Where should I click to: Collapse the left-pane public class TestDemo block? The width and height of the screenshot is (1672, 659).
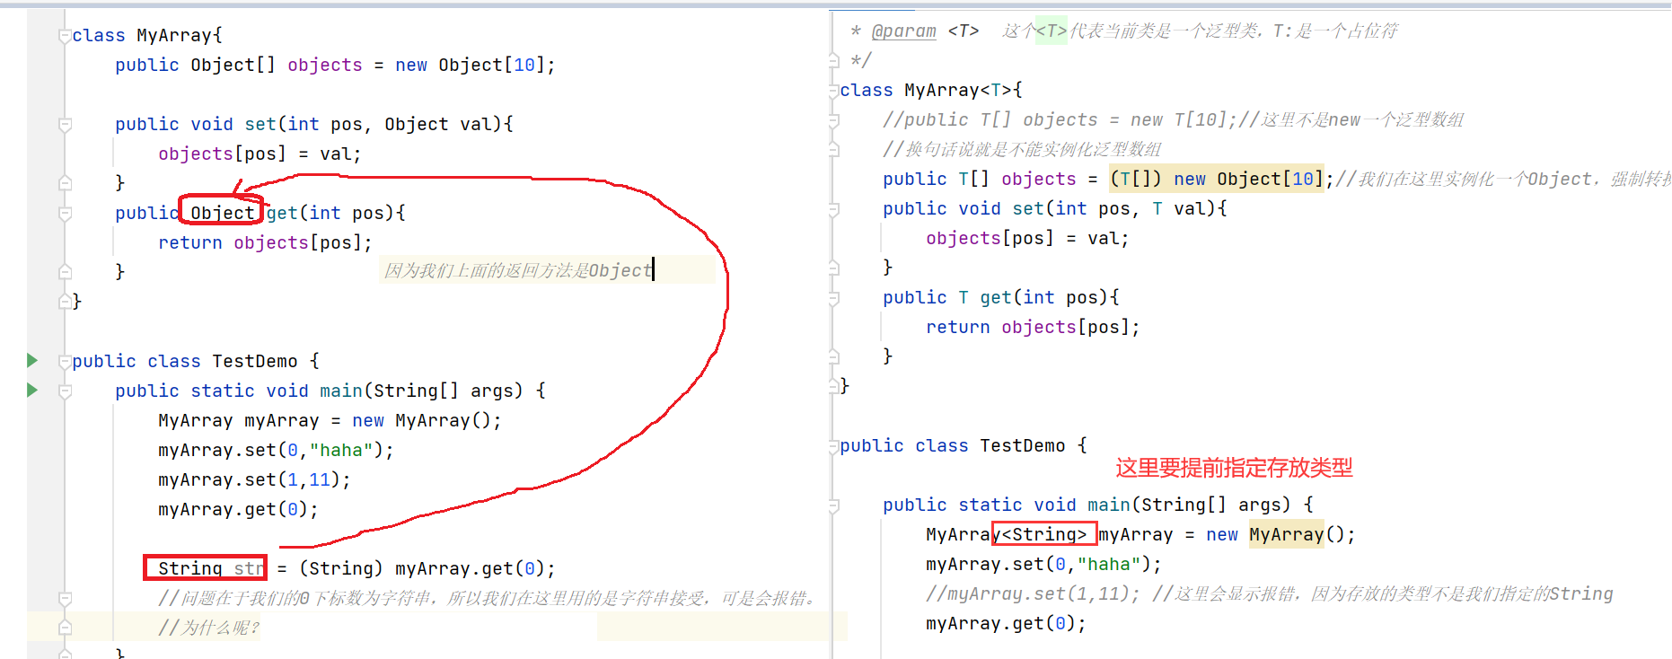pyautogui.click(x=65, y=362)
